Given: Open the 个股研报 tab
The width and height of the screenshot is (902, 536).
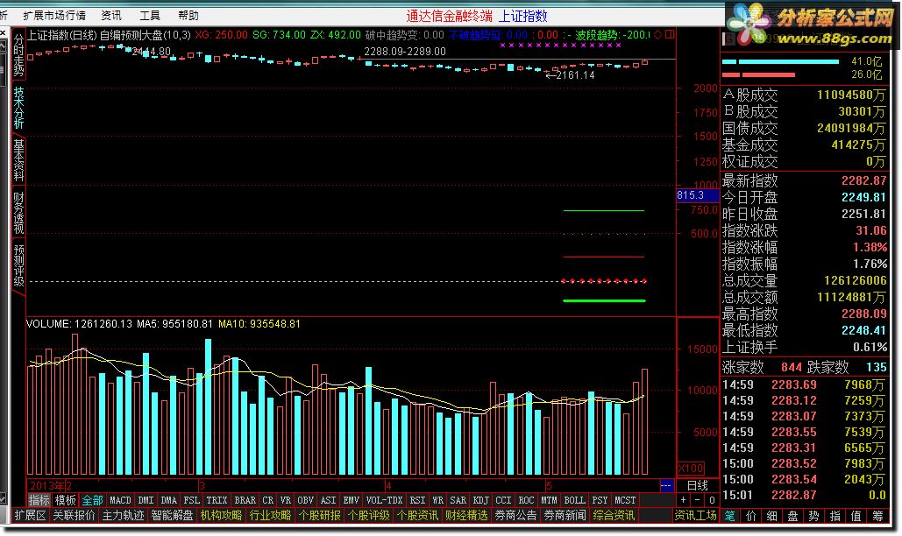Looking at the screenshot, I should click(319, 516).
